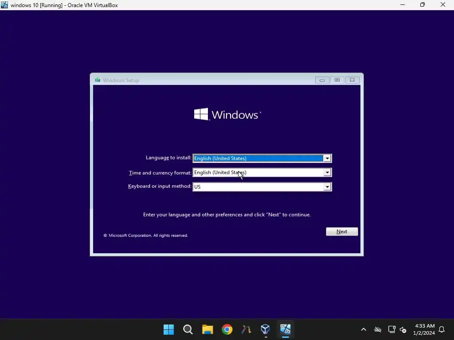Open taskbar Search
454x340 pixels.
tap(188, 329)
